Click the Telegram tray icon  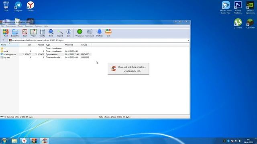[228, 141]
